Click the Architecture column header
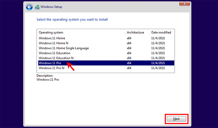 click(x=137, y=32)
